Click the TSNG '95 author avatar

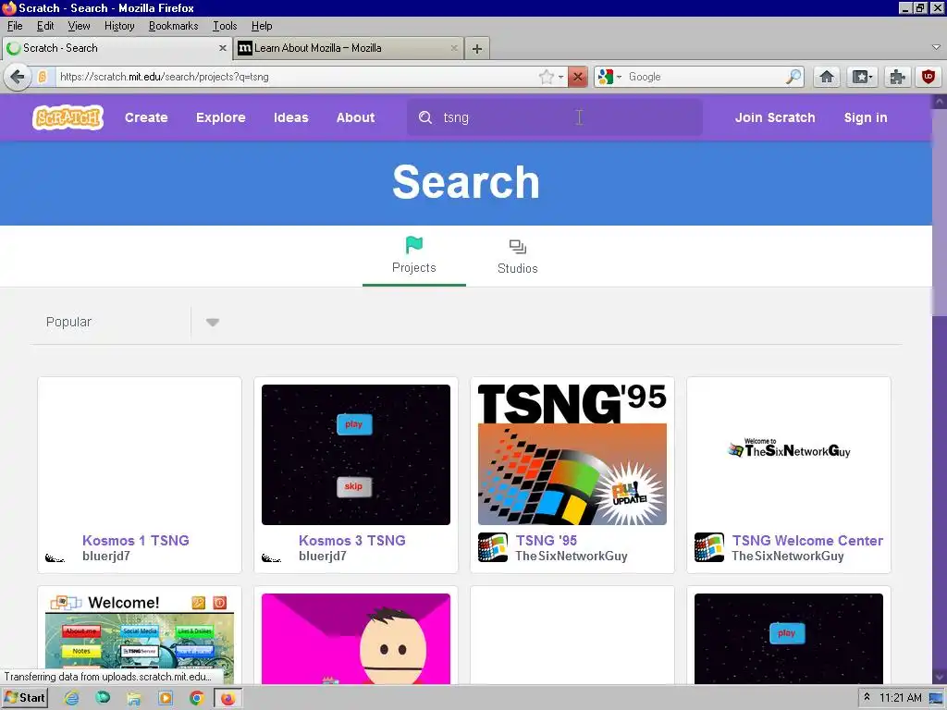coord(493,547)
